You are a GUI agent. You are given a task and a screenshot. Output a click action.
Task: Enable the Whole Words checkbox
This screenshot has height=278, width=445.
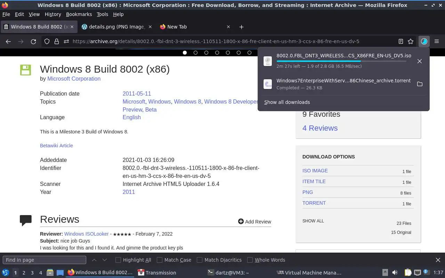click(x=250, y=260)
